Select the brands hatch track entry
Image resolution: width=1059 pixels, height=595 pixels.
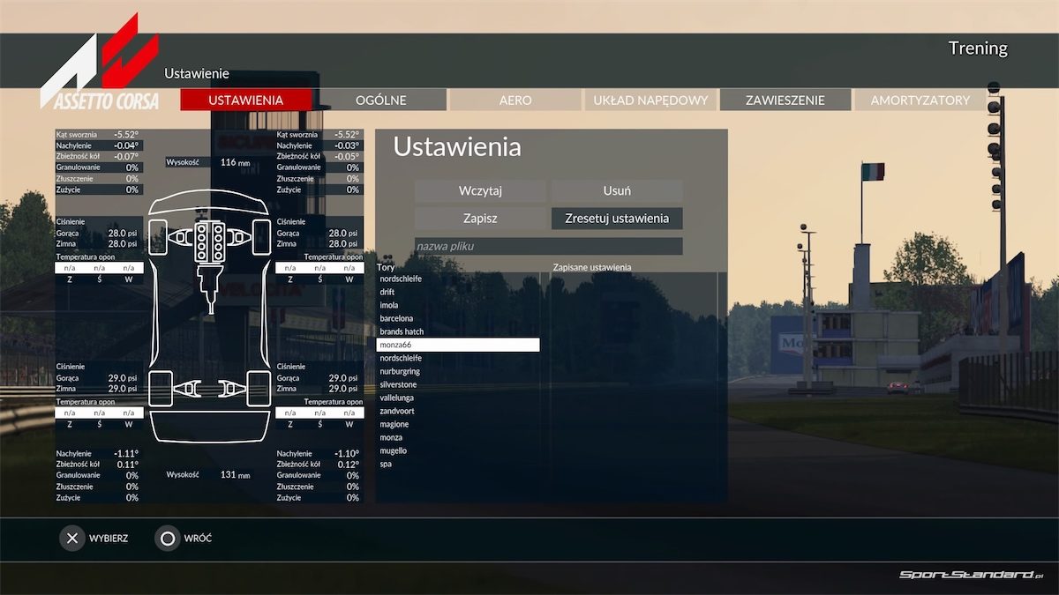(x=458, y=331)
